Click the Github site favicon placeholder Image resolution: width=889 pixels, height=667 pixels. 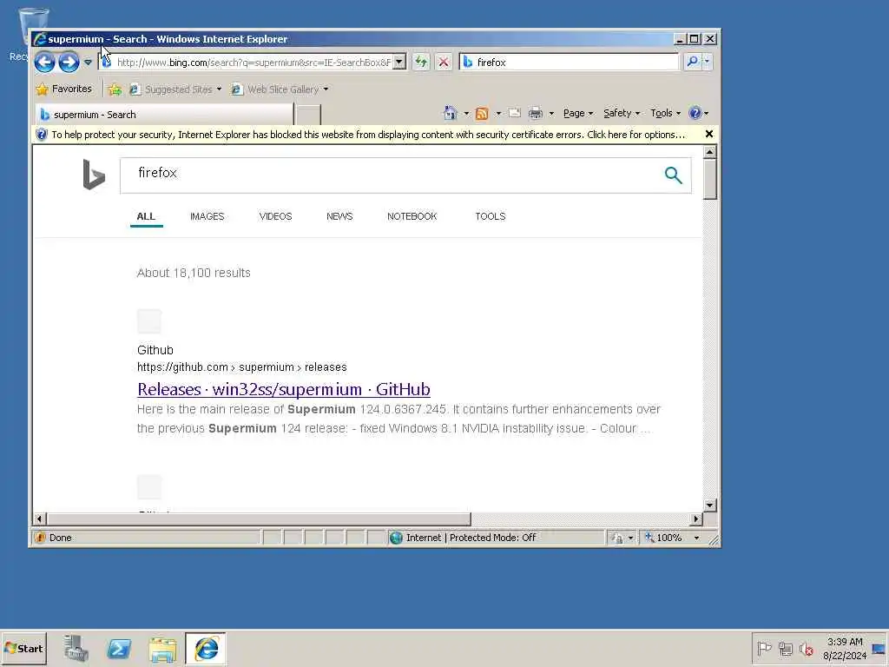pos(149,321)
